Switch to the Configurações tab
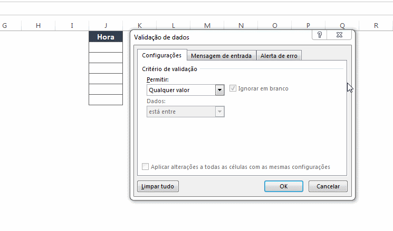The image size is (393, 231). 161,55
